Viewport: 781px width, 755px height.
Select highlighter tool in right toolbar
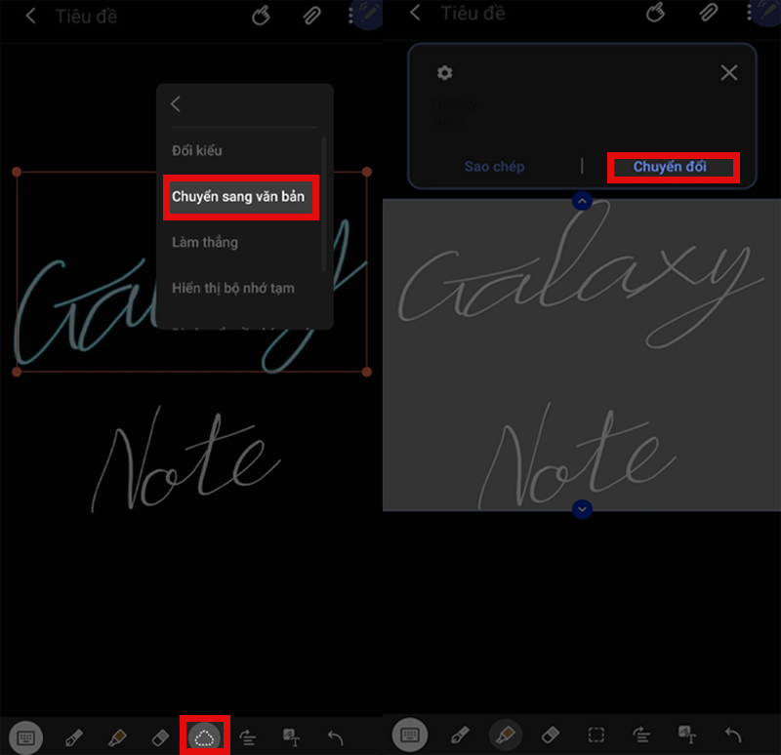tap(506, 735)
